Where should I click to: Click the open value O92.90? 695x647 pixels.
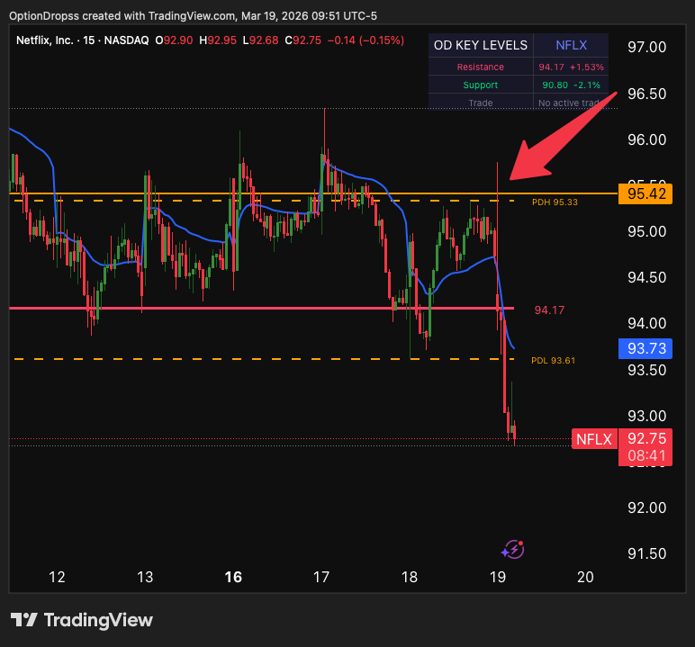(x=174, y=40)
